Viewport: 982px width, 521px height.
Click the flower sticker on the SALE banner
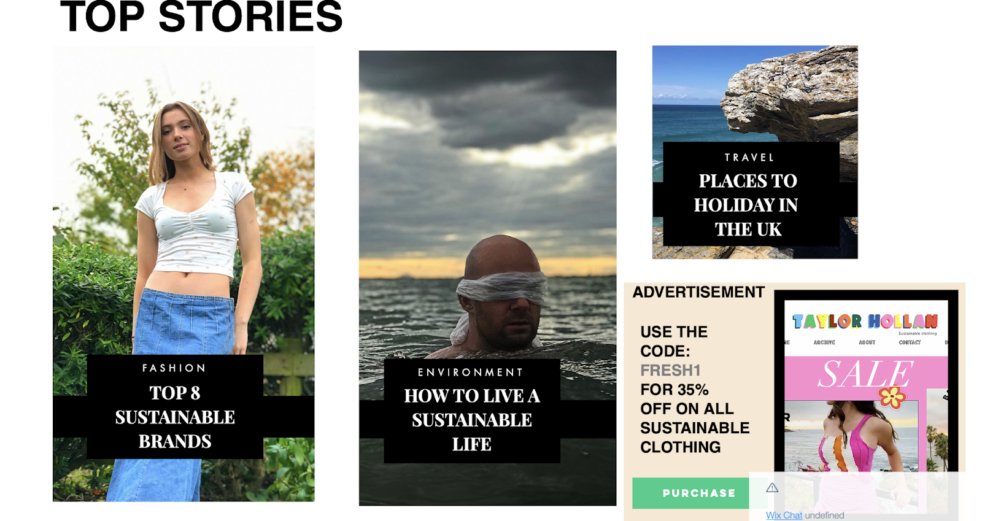(892, 397)
